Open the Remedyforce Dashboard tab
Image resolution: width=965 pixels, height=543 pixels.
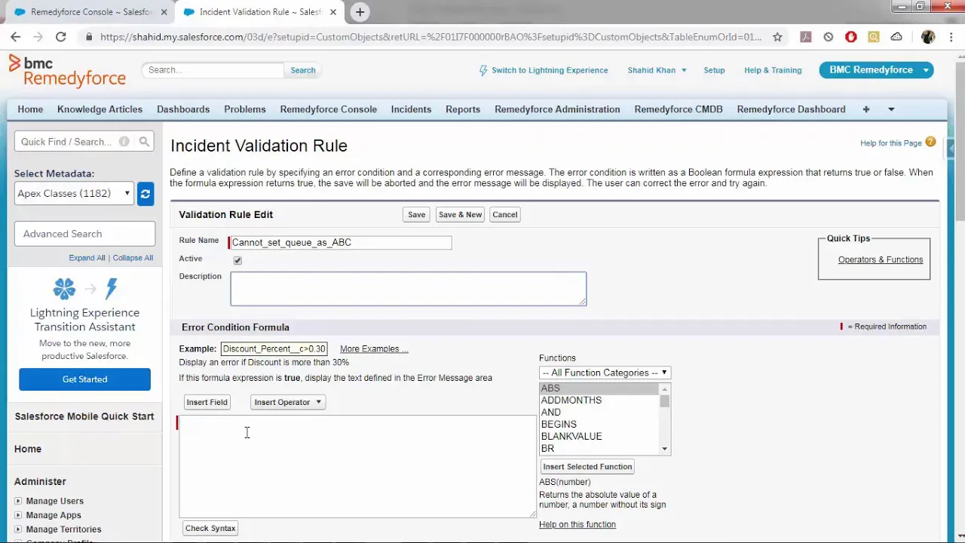pyautogui.click(x=791, y=109)
